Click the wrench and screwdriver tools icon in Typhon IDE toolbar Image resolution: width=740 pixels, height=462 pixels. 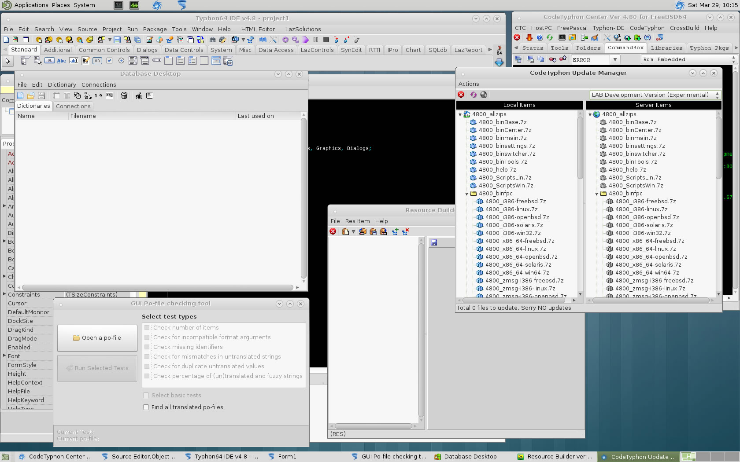pyautogui.click(x=273, y=40)
